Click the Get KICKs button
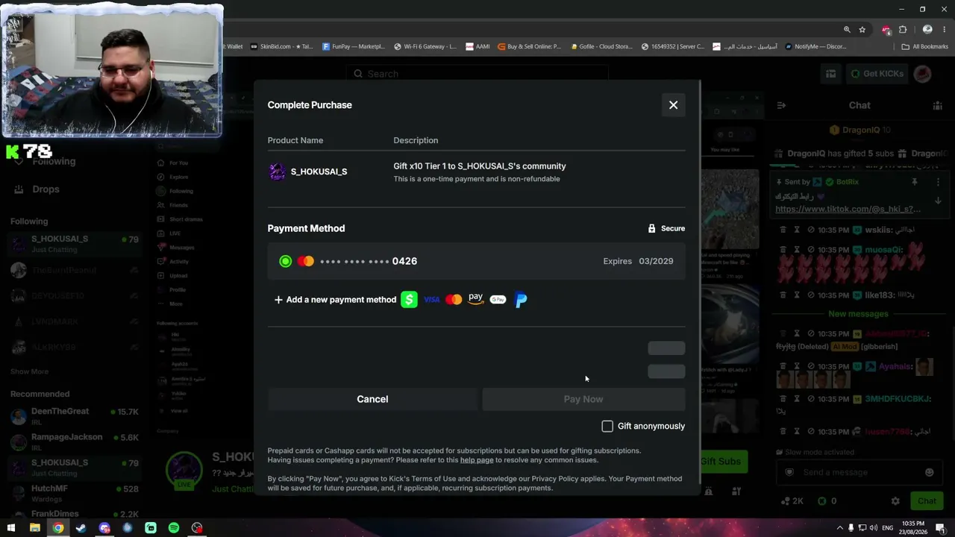This screenshot has width=955, height=537. tap(877, 74)
